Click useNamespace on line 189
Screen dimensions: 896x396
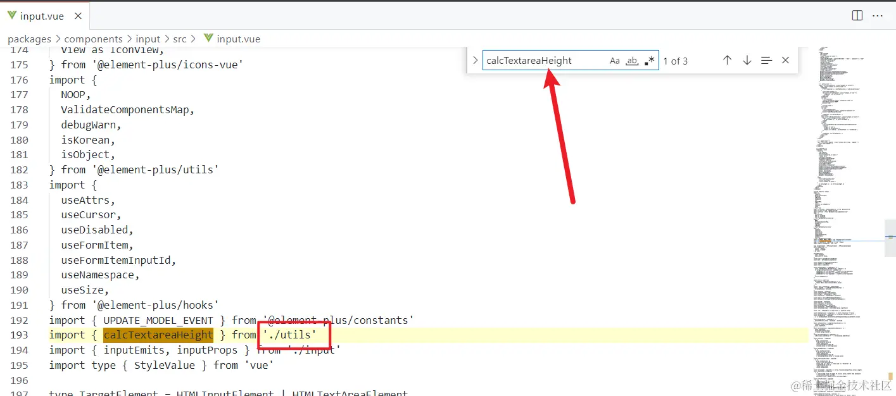point(97,275)
